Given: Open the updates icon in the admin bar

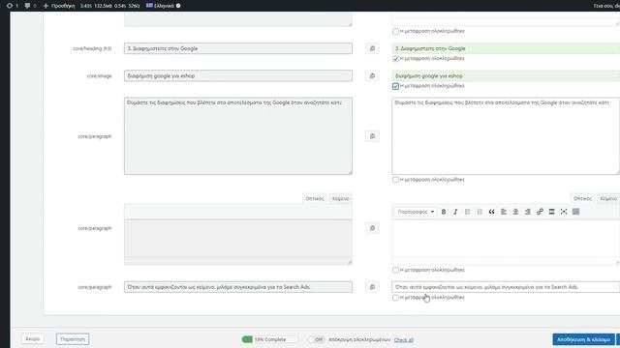Looking at the screenshot, I should coord(12,6).
